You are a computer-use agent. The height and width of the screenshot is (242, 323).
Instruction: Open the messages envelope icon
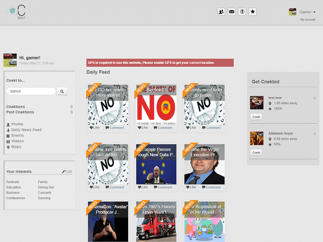[x=232, y=12]
